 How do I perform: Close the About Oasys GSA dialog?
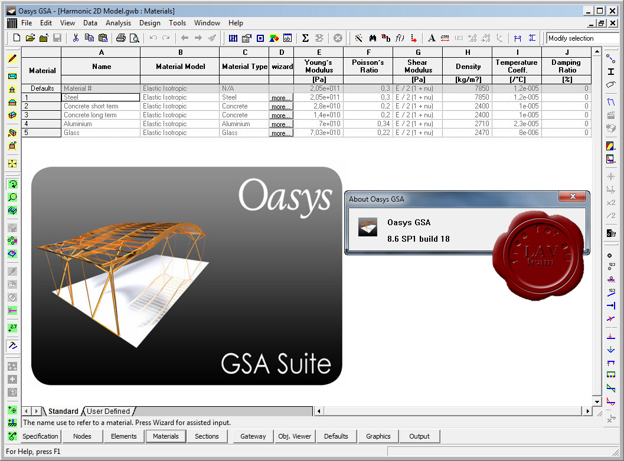pyautogui.click(x=573, y=196)
